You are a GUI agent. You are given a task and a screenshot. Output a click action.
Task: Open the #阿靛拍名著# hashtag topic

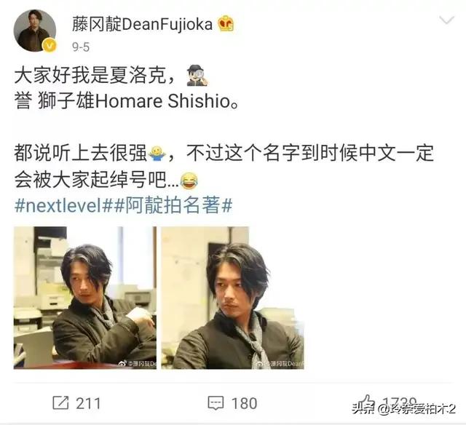pyautogui.click(x=173, y=205)
